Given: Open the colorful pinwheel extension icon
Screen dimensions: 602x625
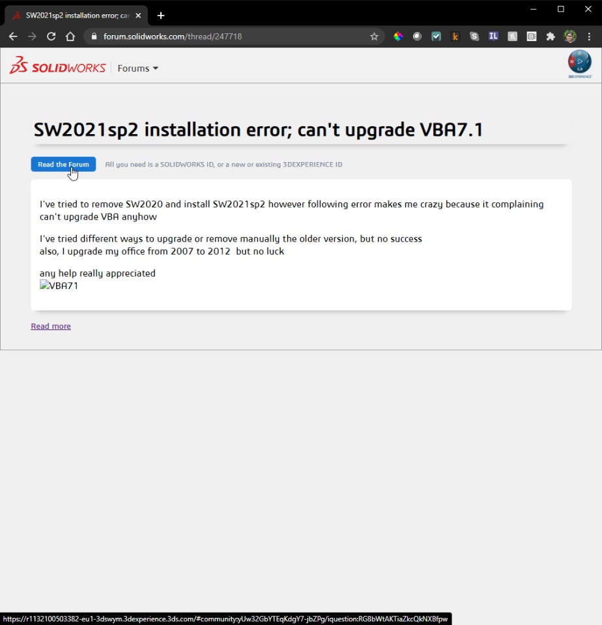Looking at the screenshot, I should (398, 36).
